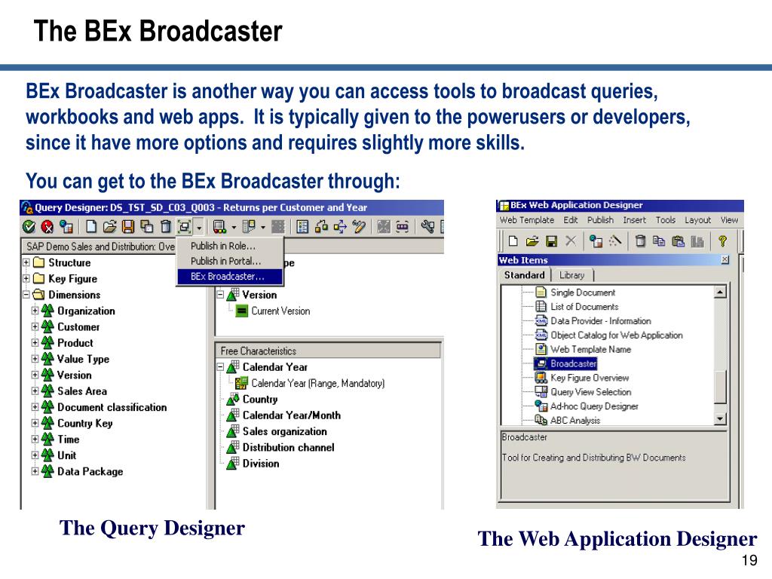Open the dropdown arrow beside the traffic lights icon
The width and height of the screenshot is (772, 579).
[x=234, y=228]
